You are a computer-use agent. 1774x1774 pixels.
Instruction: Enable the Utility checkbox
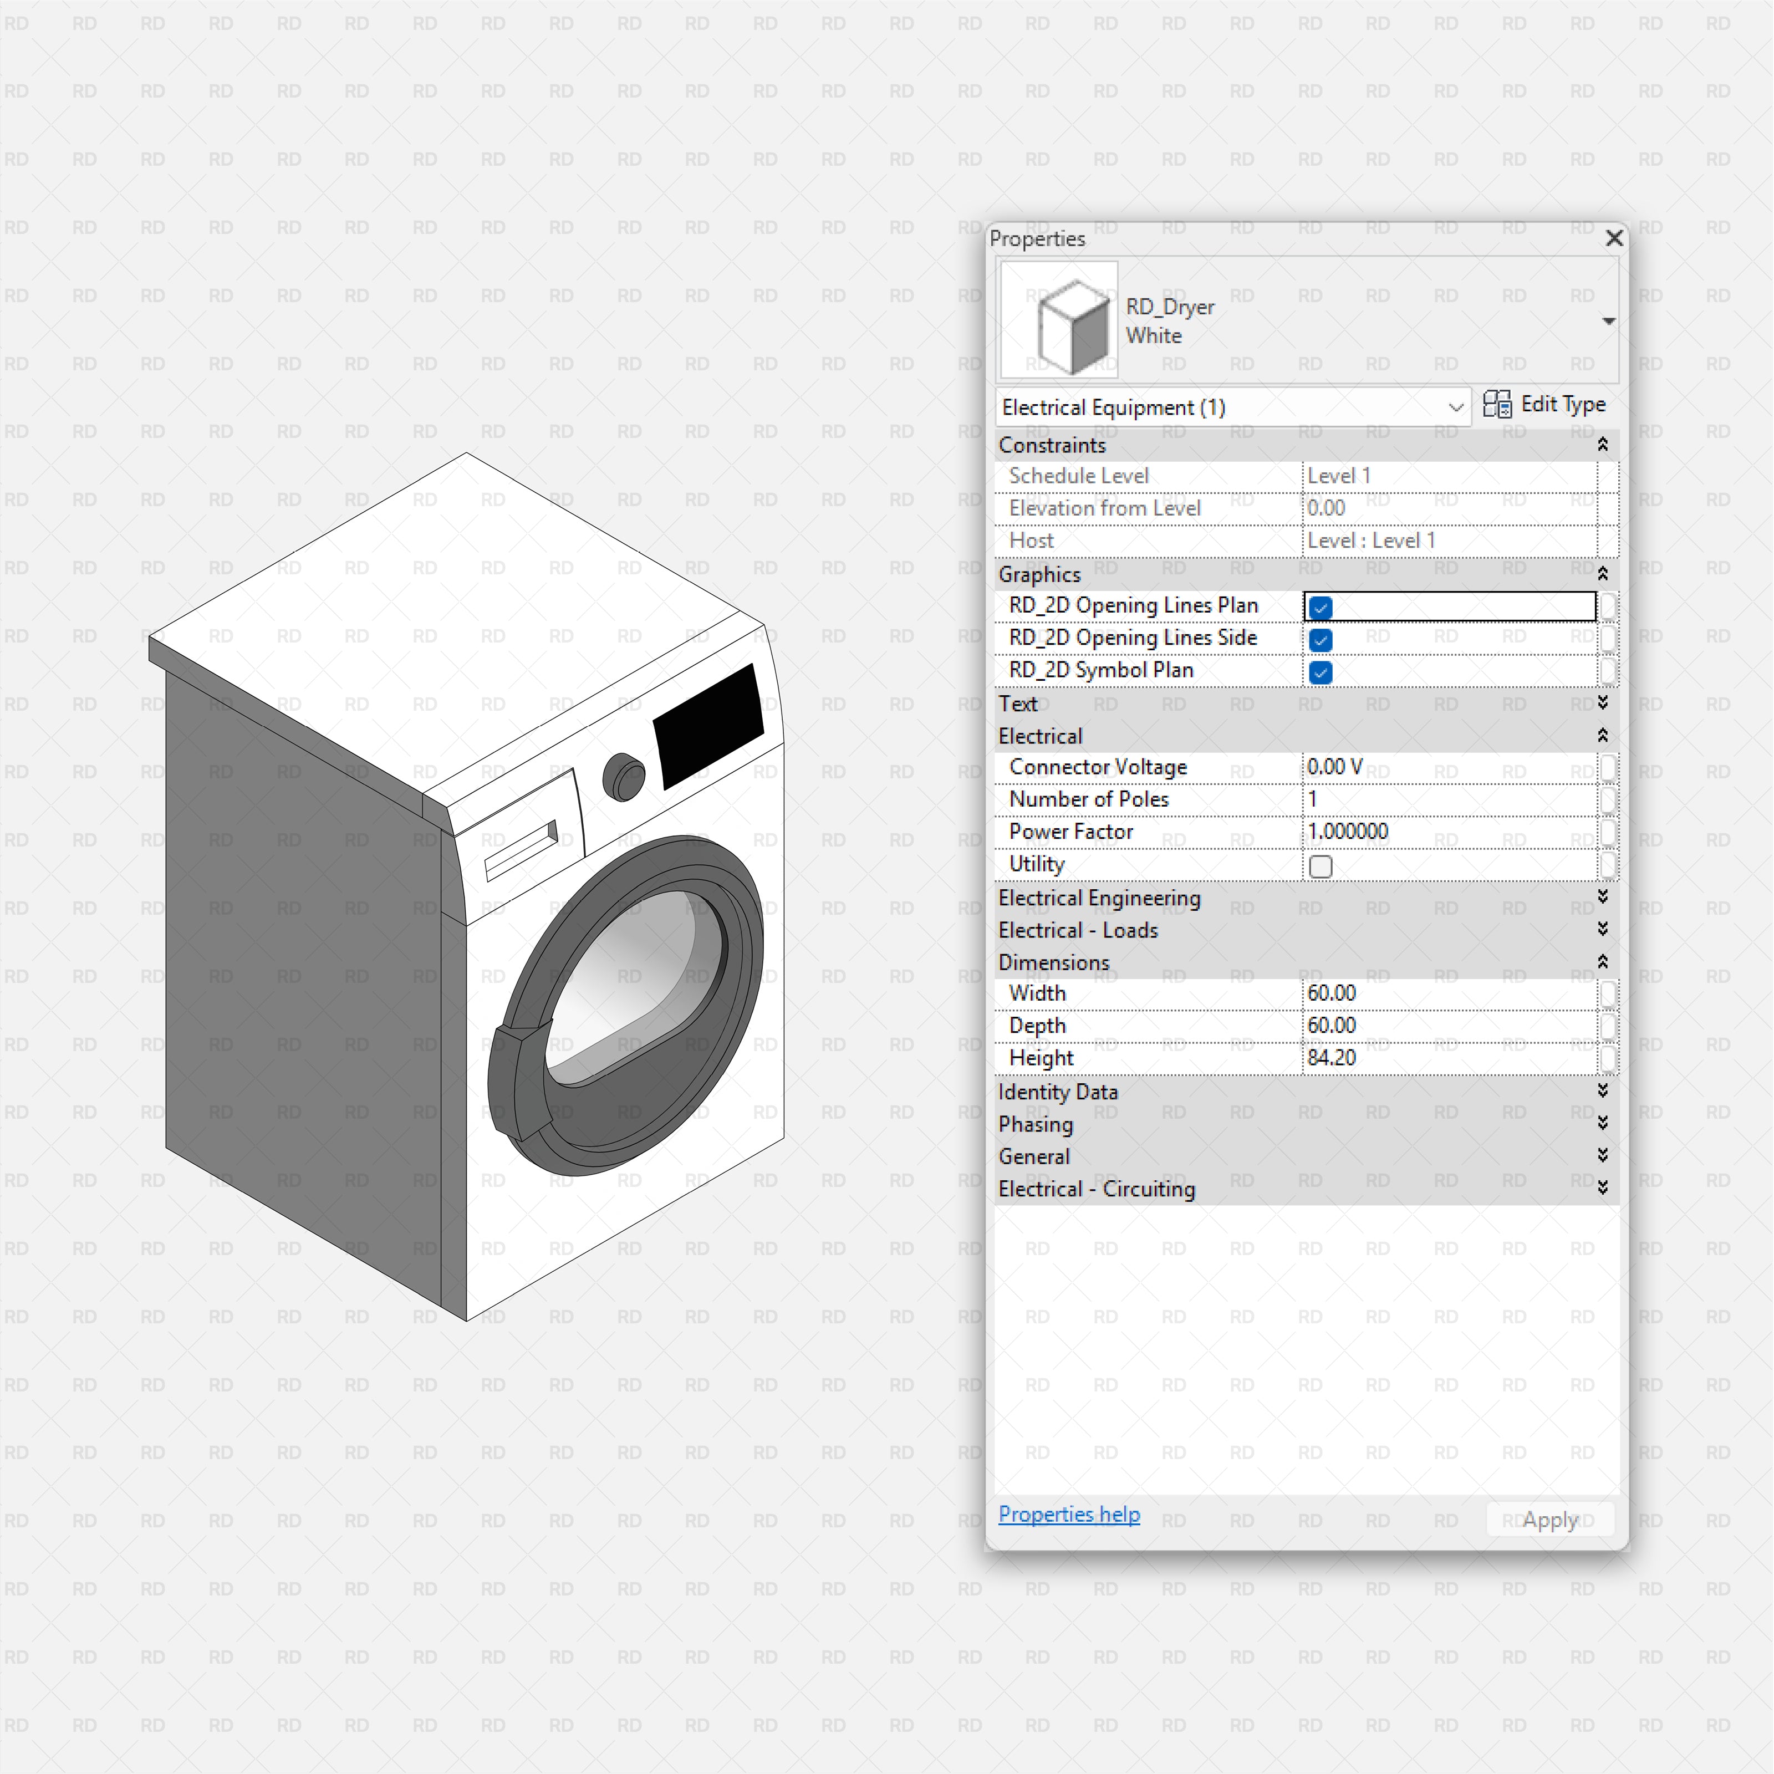1321,866
